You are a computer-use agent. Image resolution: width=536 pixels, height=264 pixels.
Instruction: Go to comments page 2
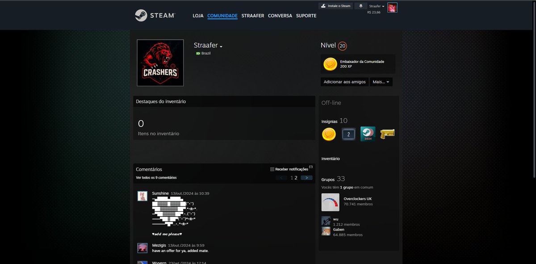point(296,178)
